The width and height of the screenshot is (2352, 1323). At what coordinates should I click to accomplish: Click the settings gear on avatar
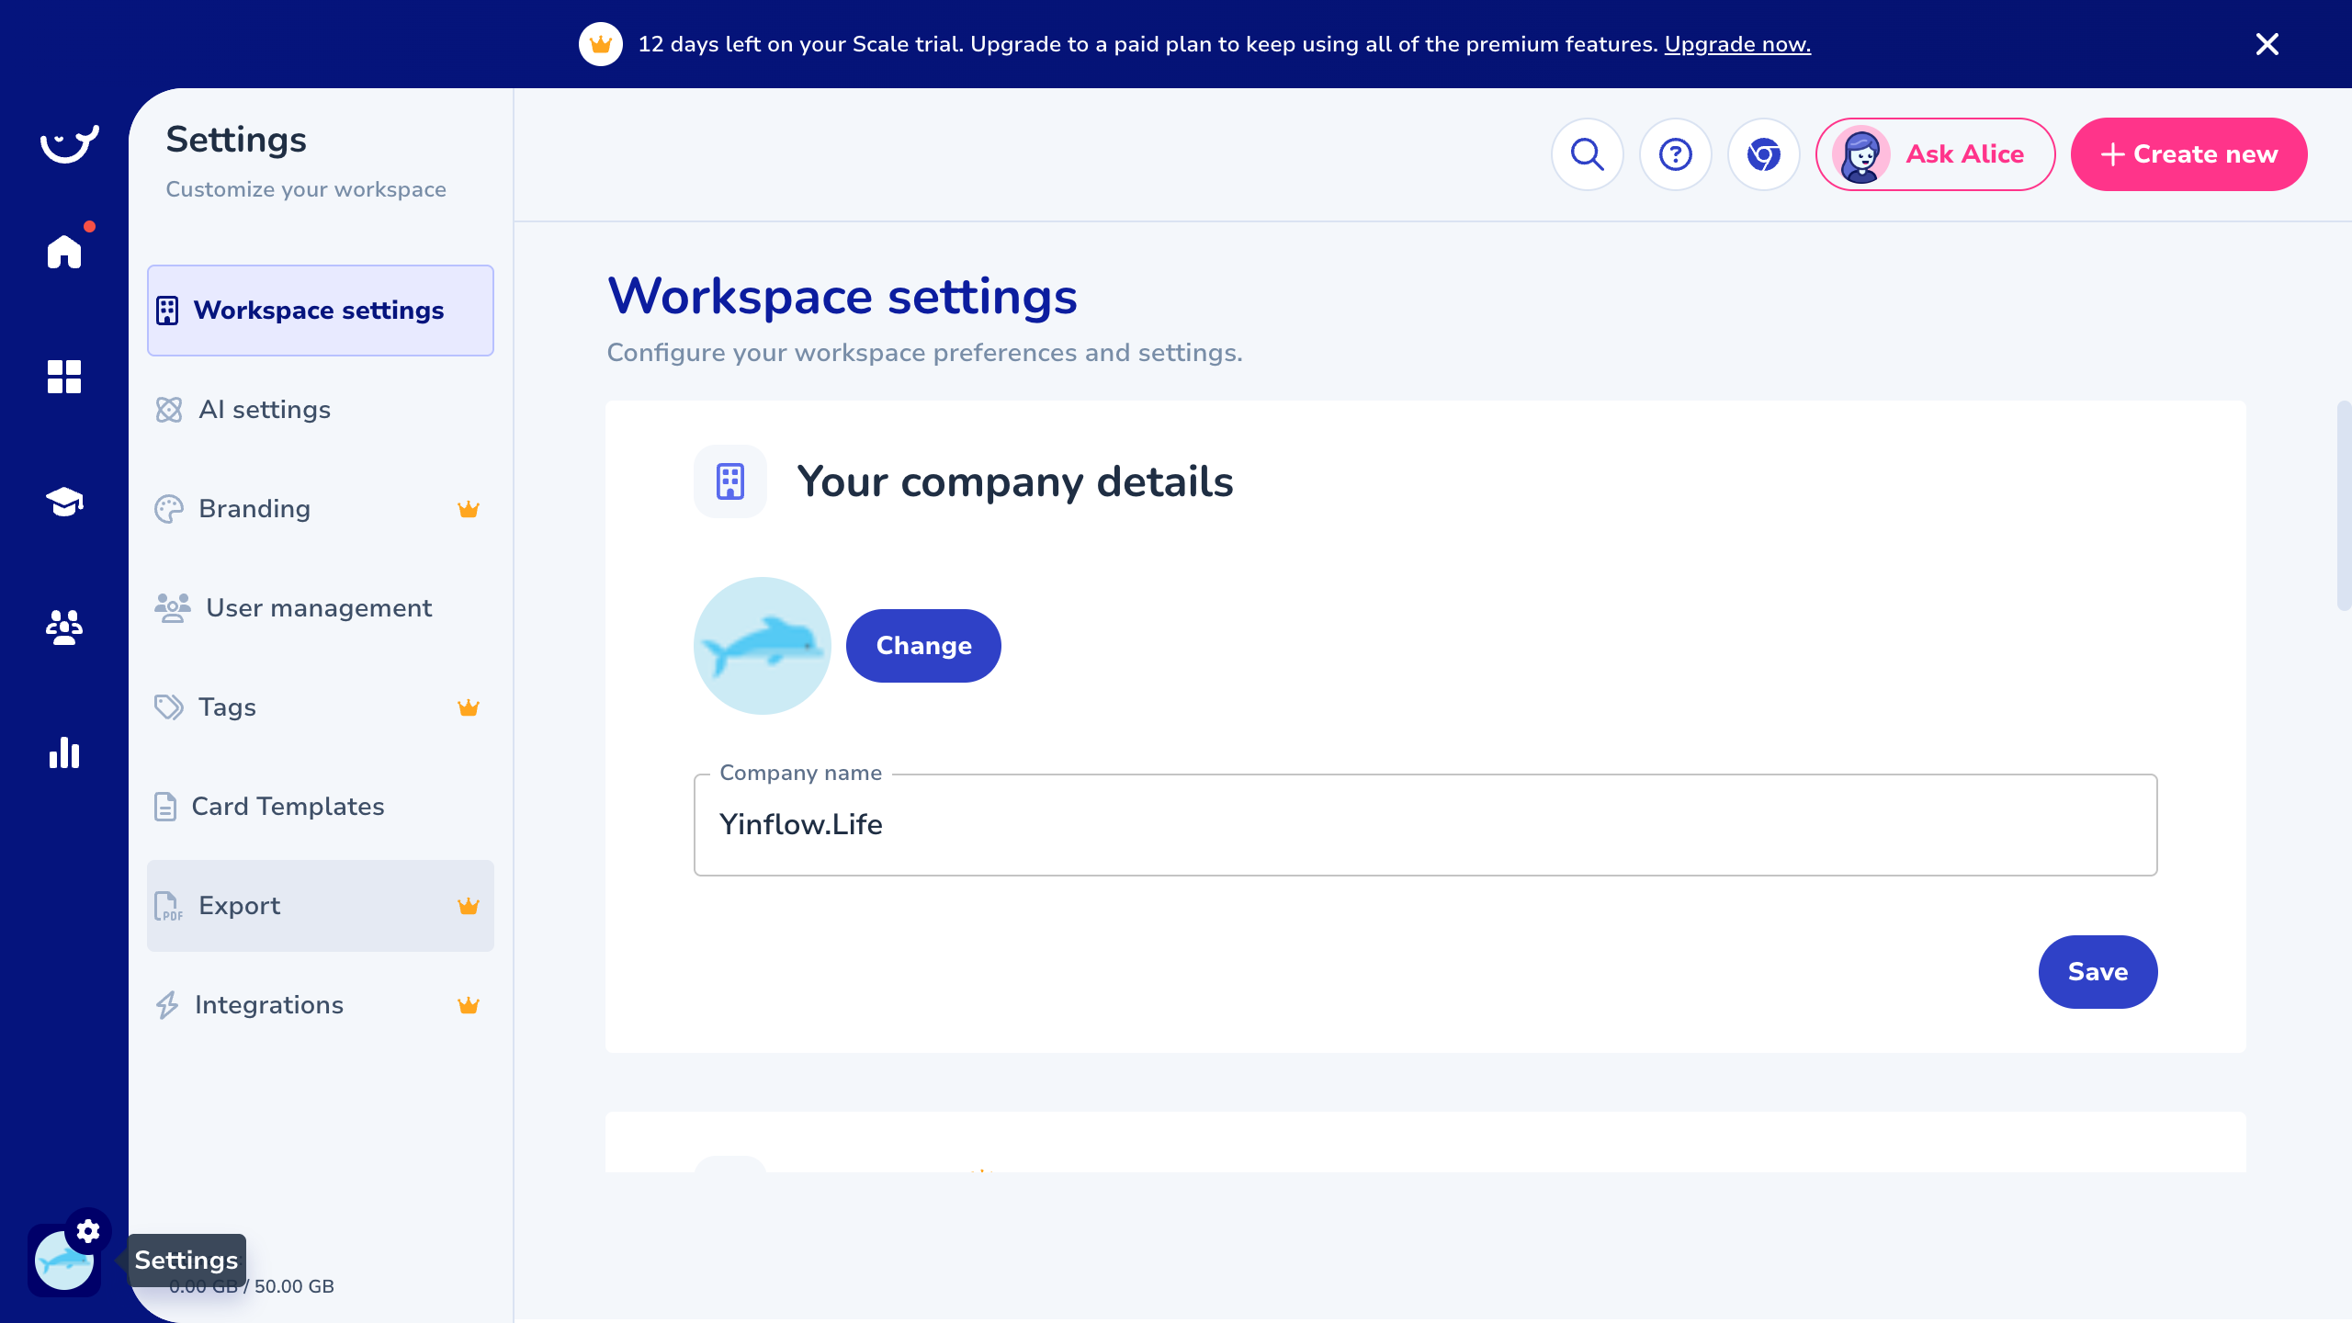[x=88, y=1231]
